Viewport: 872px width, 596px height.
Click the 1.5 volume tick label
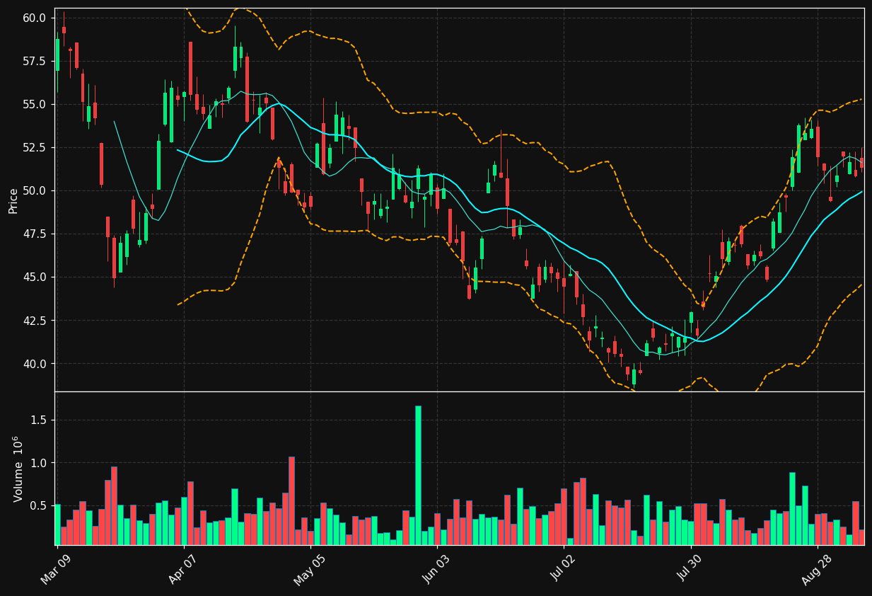point(39,420)
